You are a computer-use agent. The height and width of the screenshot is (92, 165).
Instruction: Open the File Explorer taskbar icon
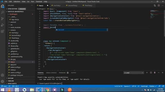32,90
